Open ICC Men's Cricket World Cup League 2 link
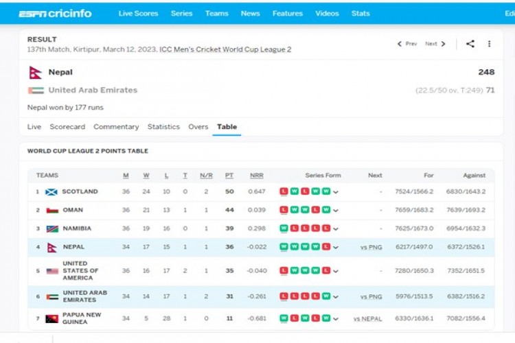The height and width of the screenshot is (343, 515). point(225,49)
